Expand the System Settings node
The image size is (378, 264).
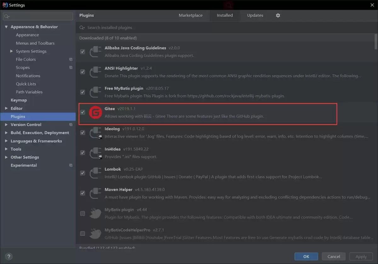click(12, 51)
